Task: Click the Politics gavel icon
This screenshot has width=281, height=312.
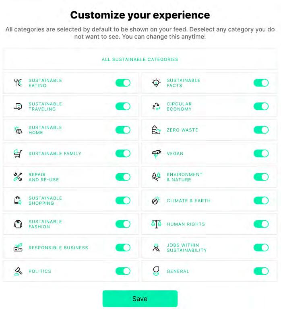Action: coord(18,271)
